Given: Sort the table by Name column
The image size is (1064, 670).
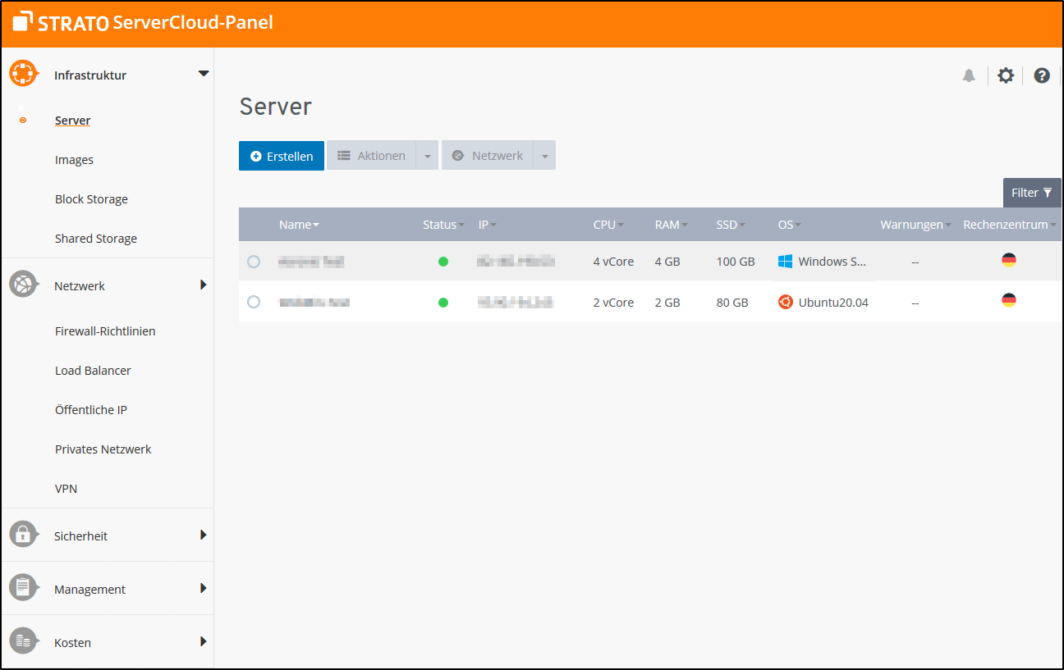Looking at the screenshot, I should tap(299, 225).
